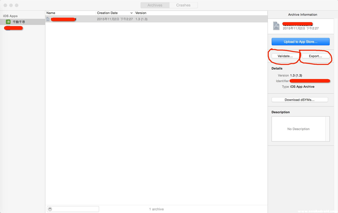
Task: Focus the archive filter search field
Action: tap(75, 209)
